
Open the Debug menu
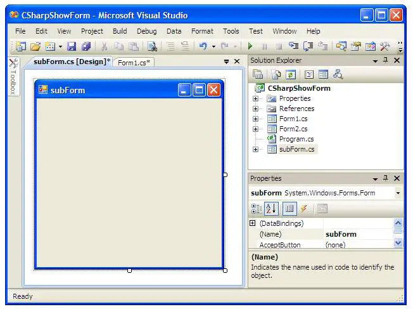click(x=146, y=31)
